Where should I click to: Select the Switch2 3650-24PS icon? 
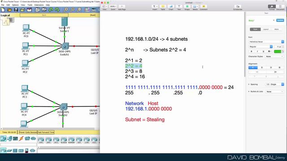[64, 106]
